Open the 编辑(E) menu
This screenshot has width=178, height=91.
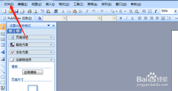[x=22, y=4]
